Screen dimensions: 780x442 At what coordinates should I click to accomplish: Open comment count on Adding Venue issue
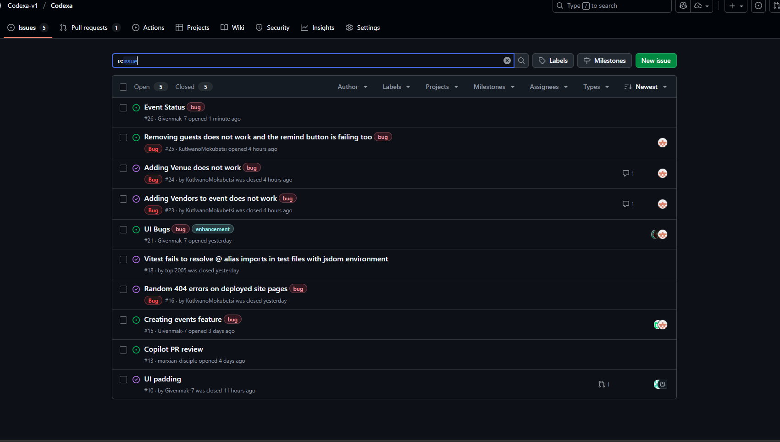tap(628, 173)
